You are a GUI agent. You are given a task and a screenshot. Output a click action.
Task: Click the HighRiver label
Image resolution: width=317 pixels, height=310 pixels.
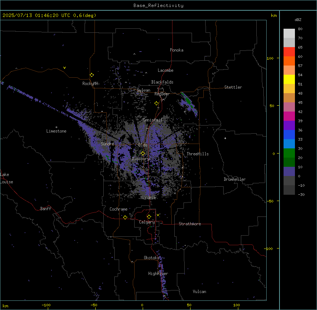tap(158, 274)
